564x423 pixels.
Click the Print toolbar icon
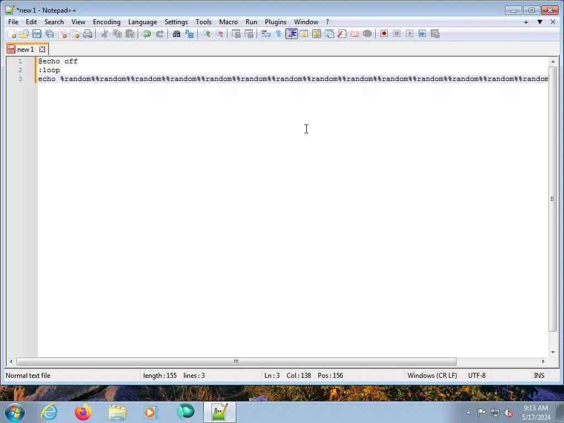(x=88, y=34)
